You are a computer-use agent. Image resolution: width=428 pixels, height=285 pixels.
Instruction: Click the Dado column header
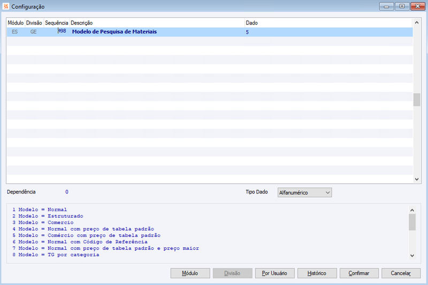pyautogui.click(x=328, y=23)
